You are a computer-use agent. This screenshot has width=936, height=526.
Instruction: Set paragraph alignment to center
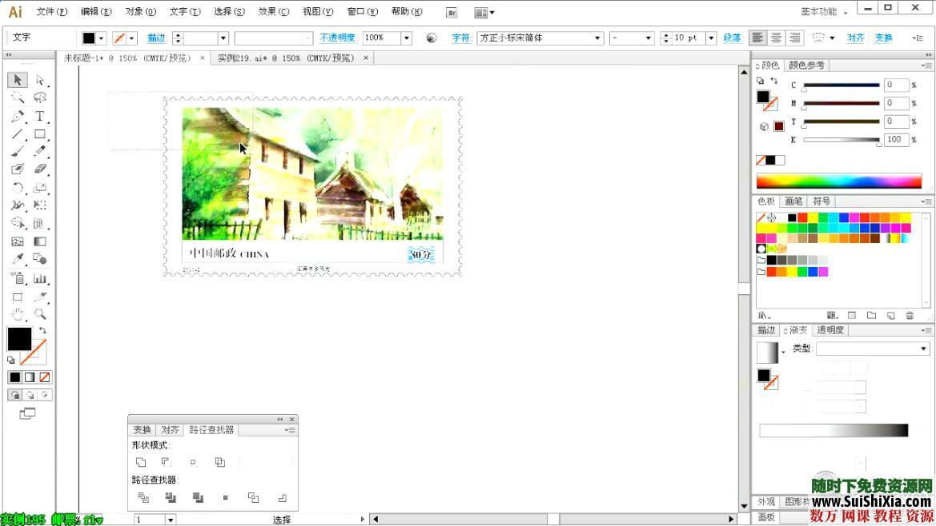pyautogui.click(x=776, y=38)
